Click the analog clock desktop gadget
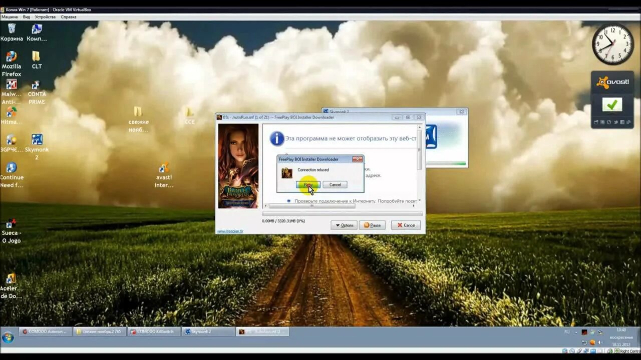The width and height of the screenshot is (641, 360). click(x=613, y=43)
